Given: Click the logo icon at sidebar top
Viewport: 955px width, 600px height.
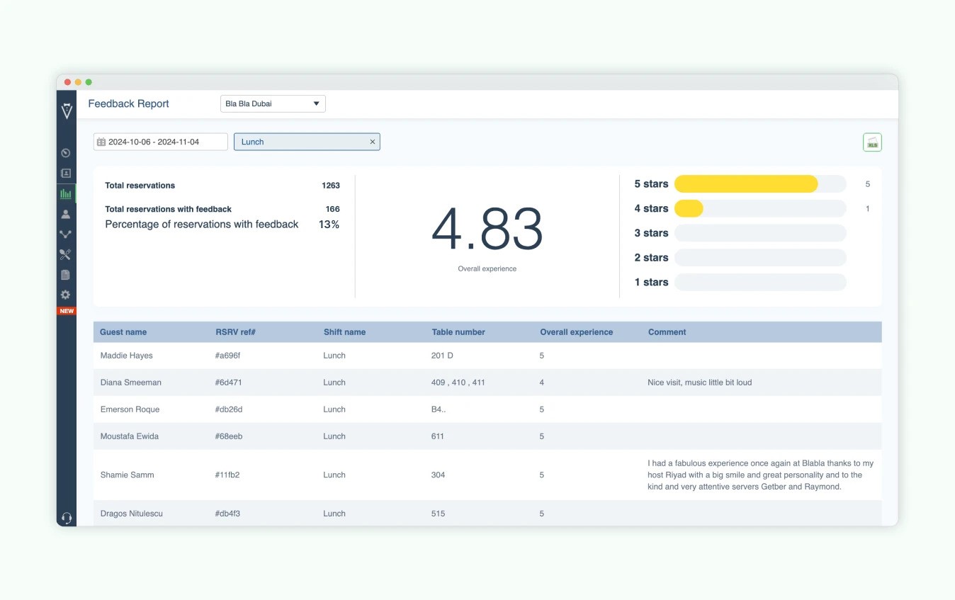Looking at the screenshot, I should point(66,111).
